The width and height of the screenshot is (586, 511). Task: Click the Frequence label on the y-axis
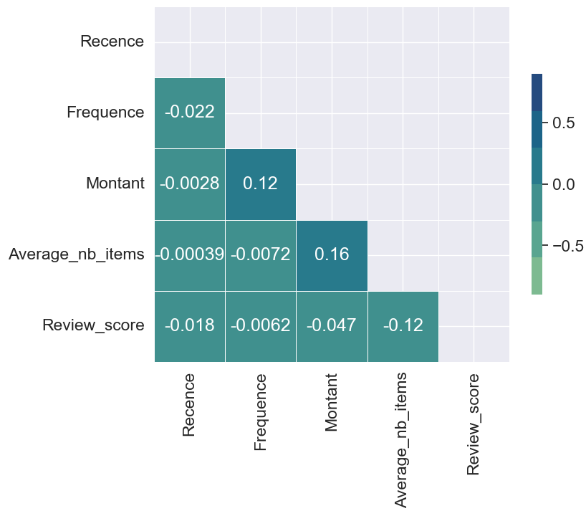pyautogui.click(x=105, y=113)
